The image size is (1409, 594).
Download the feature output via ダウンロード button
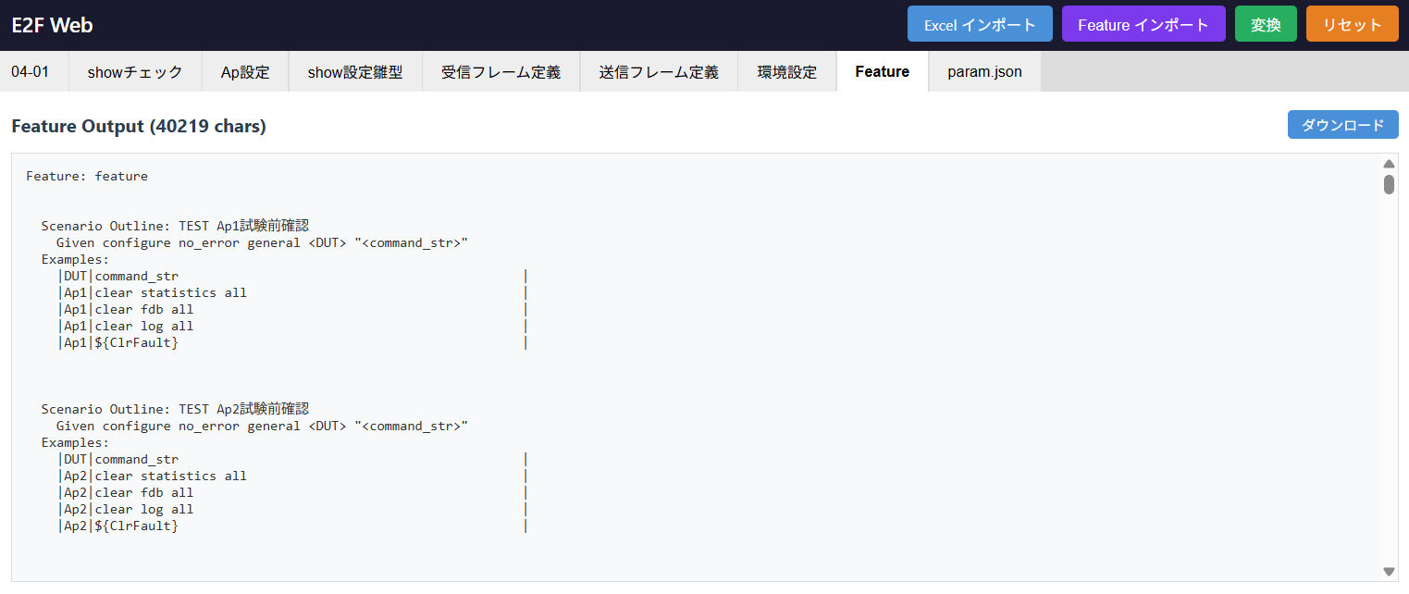tap(1342, 124)
